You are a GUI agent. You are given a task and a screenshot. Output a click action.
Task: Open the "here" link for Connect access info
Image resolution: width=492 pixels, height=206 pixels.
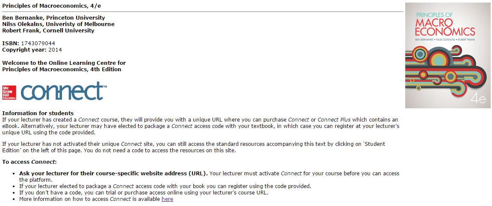tap(167, 199)
